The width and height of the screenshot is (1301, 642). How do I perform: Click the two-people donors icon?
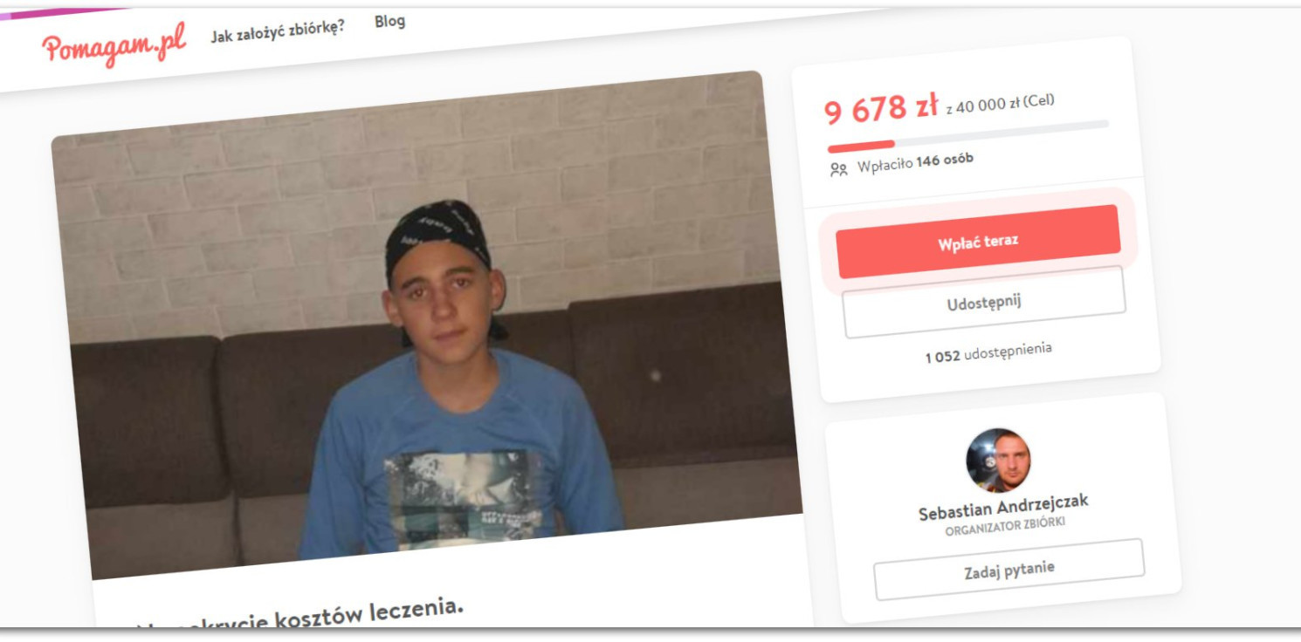(x=838, y=169)
